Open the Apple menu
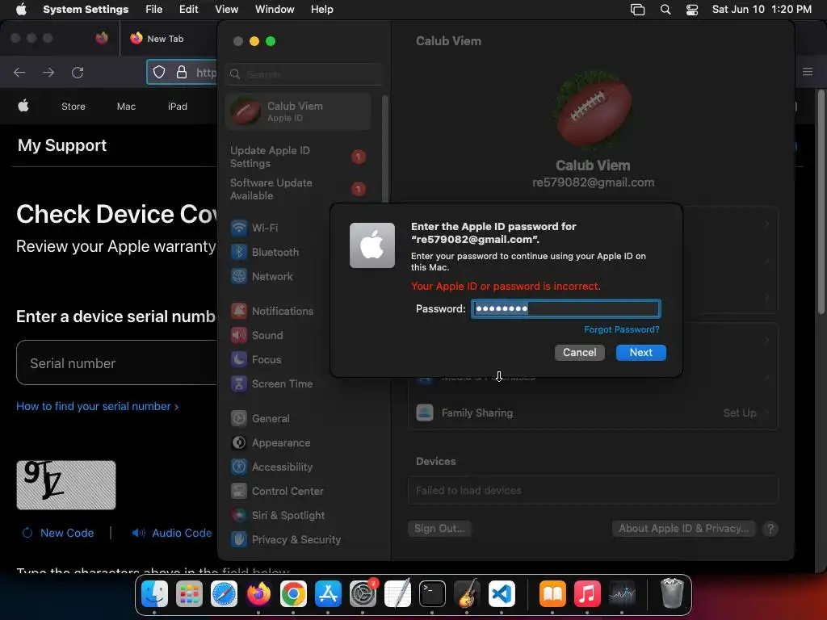827x620 pixels. [x=21, y=10]
